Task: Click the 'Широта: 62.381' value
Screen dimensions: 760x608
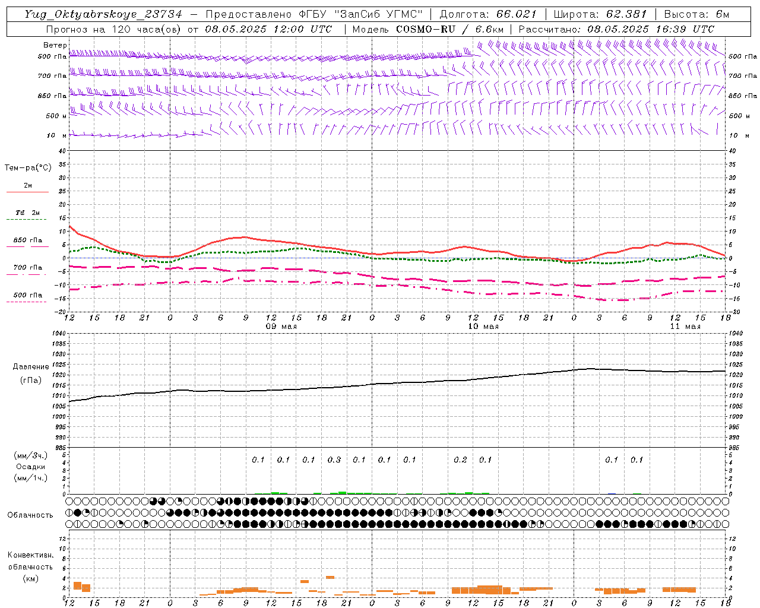Action: pyautogui.click(x=600, y=14)
